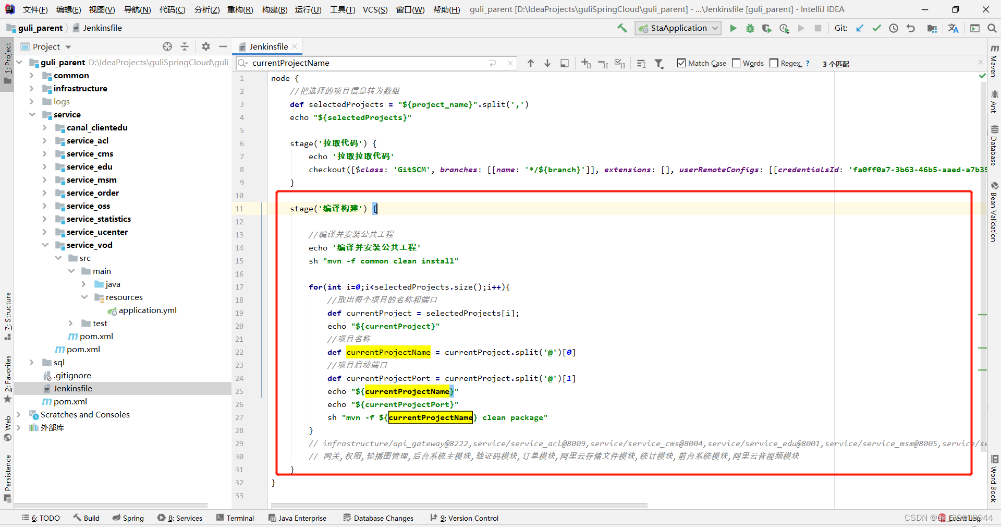Image resolution: width=1001 pixels, height=527 pixels.
Task: Open Spring tool window
Action: pyautogui.click(x=128, y=518)
